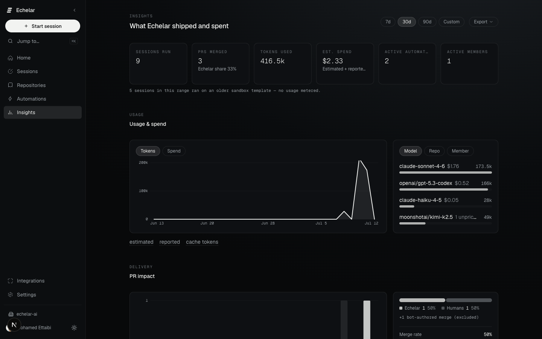Open Automations in the sidebar
Image resolution: width=542 pixels, height=339 pixels.
[43, 99]
